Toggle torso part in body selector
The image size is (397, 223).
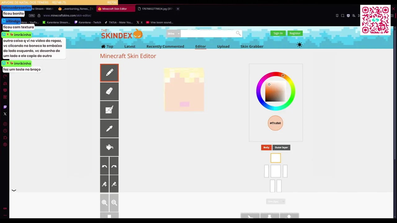click(275, 171)
